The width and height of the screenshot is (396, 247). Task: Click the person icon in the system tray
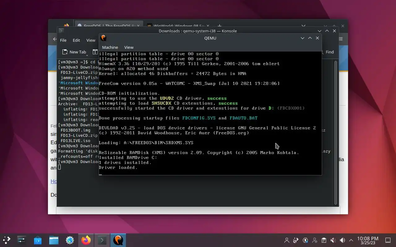(x=287, y=240)
